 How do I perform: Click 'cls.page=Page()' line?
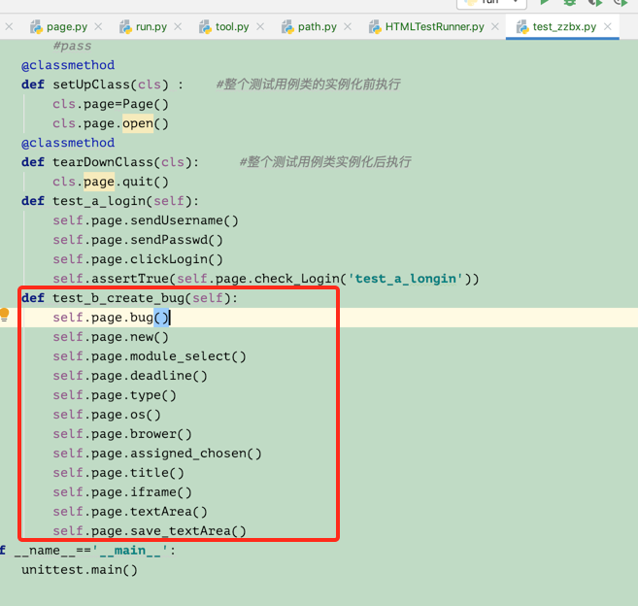pos(111,104)
